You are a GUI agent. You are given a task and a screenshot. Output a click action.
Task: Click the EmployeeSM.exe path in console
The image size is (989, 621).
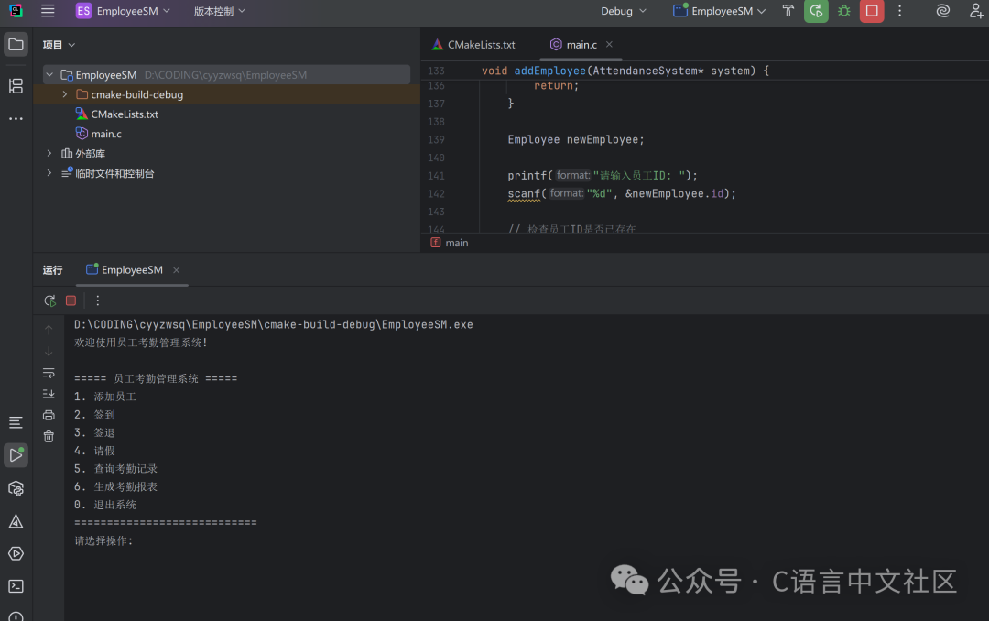[273, 324]
